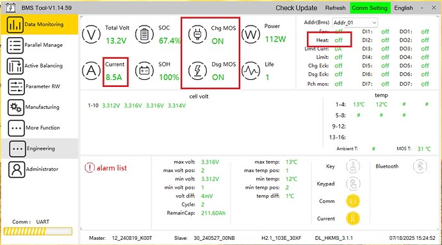The width and height of the screenshot is (442, 245).
Task: Toggle the Chg Eck off status
Action: point(339,66)
